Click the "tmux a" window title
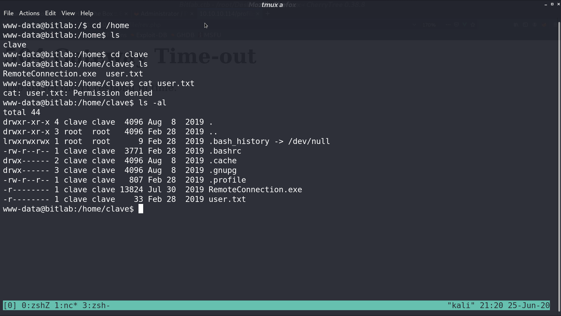 click(x=272, y=5)
